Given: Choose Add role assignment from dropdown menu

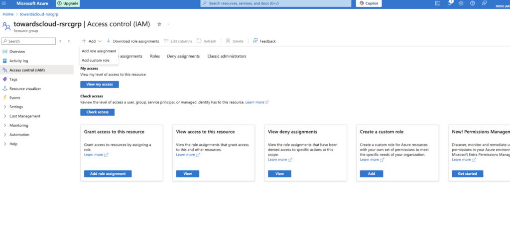Looking at the screenshot, I should (99, 51).
